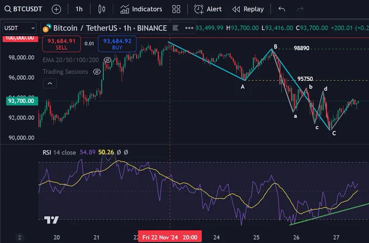Viewport: 369px width, 243px height.
Task: Open the three-dot more menu in legend
Action: point(189,28)
